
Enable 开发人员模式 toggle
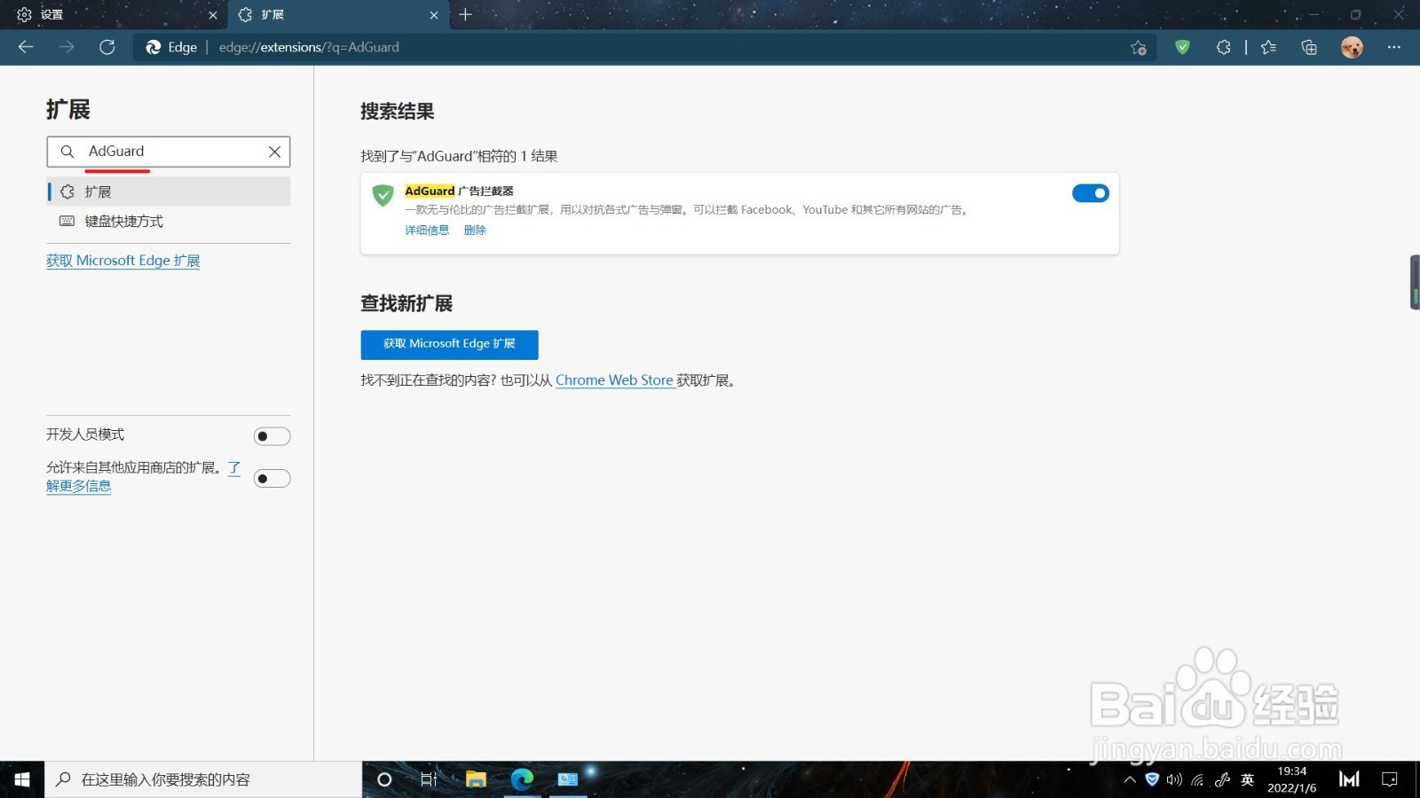[272, 436]
